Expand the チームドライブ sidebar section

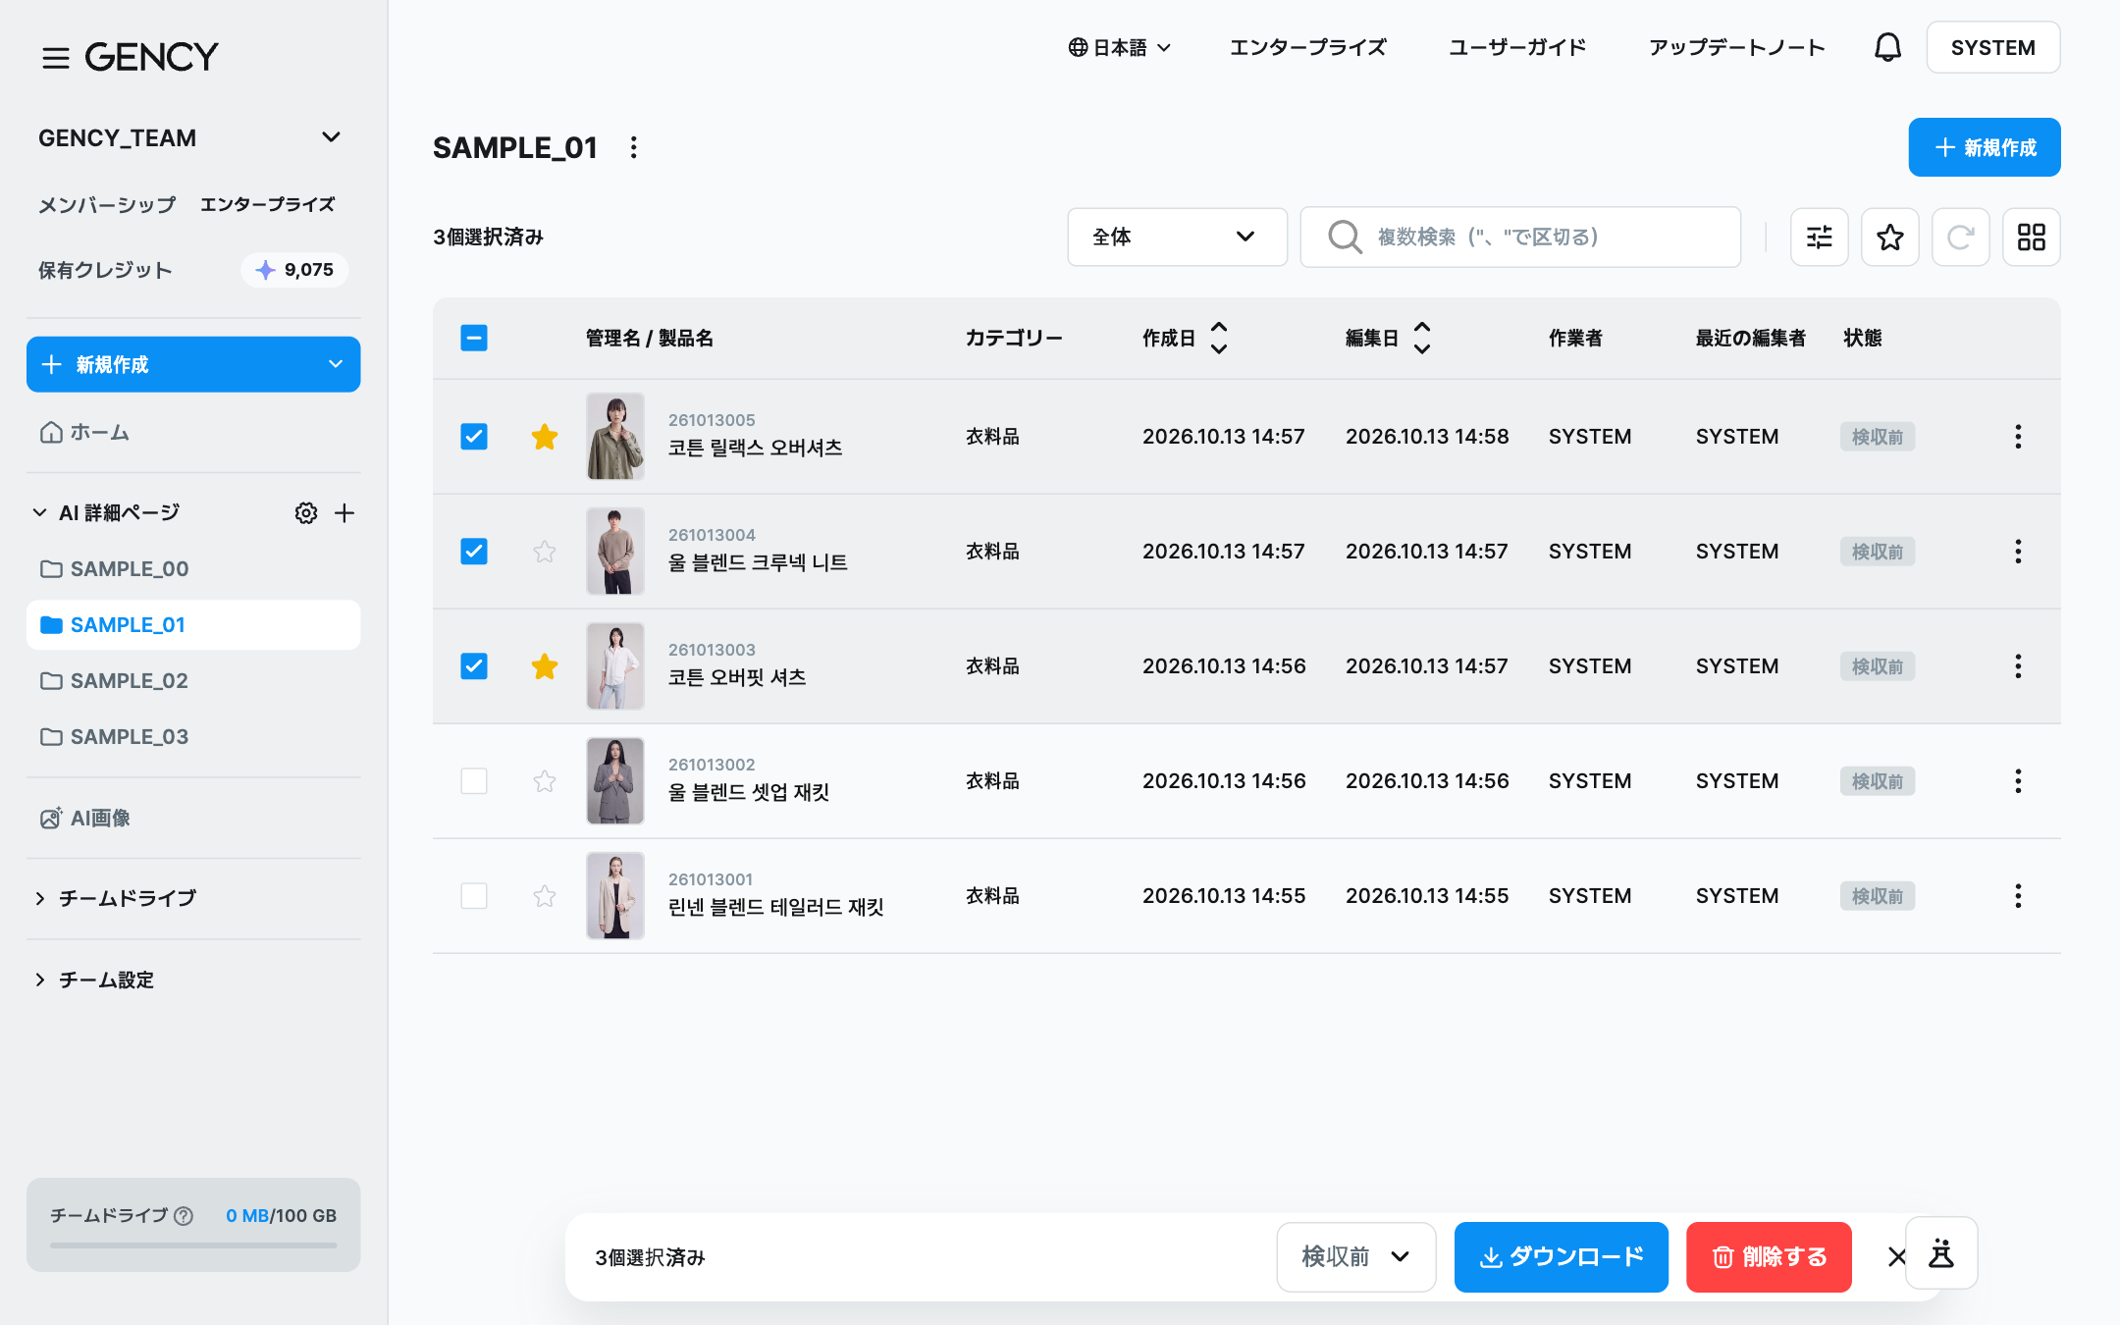[x=116, y=898]
